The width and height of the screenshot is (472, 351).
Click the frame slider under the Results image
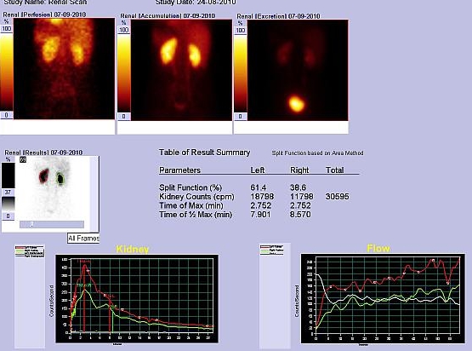pyautogui.click(x=52, y=224)
